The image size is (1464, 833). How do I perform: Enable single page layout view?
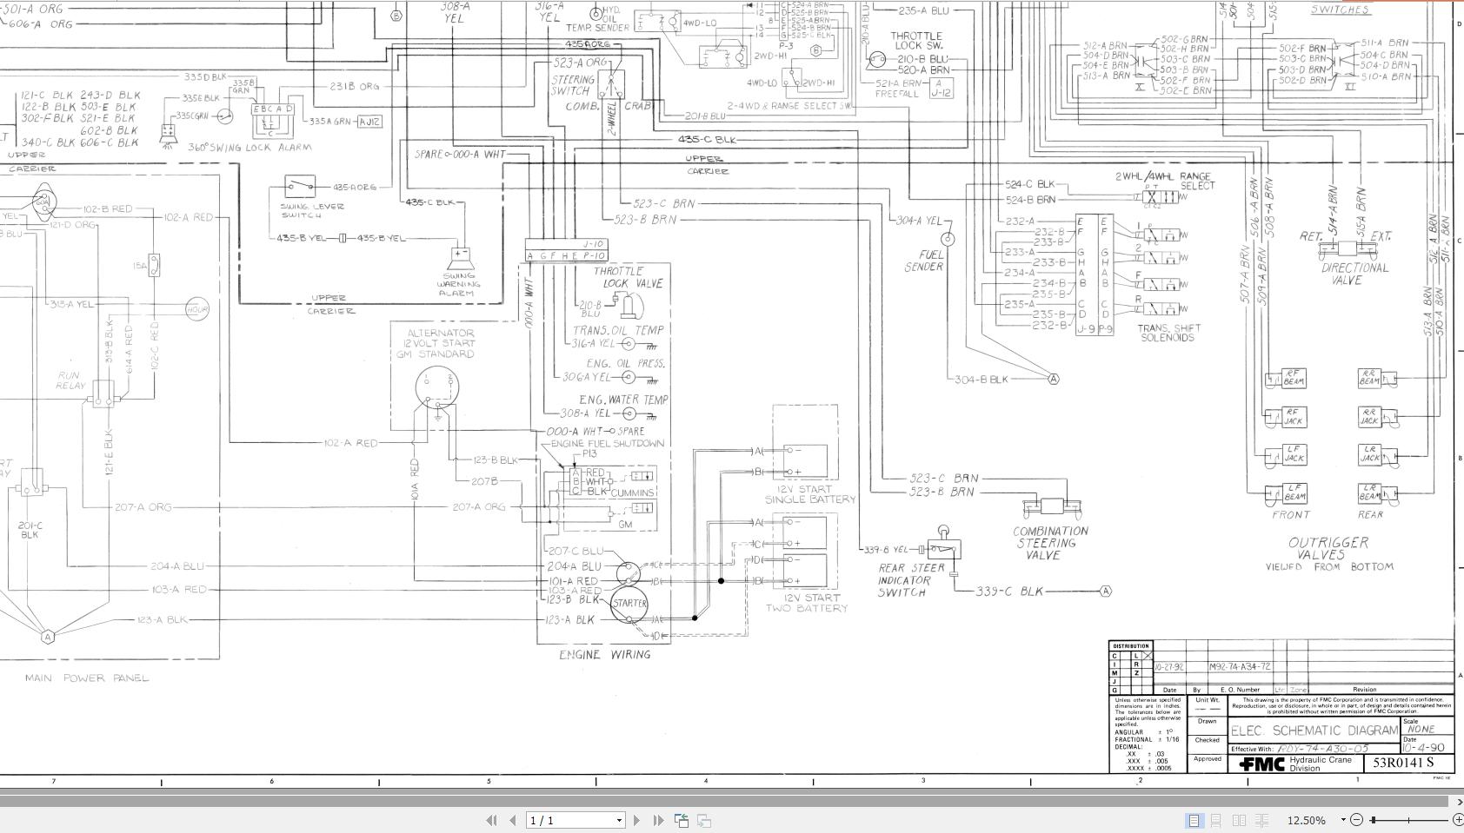pos(1194,820)
